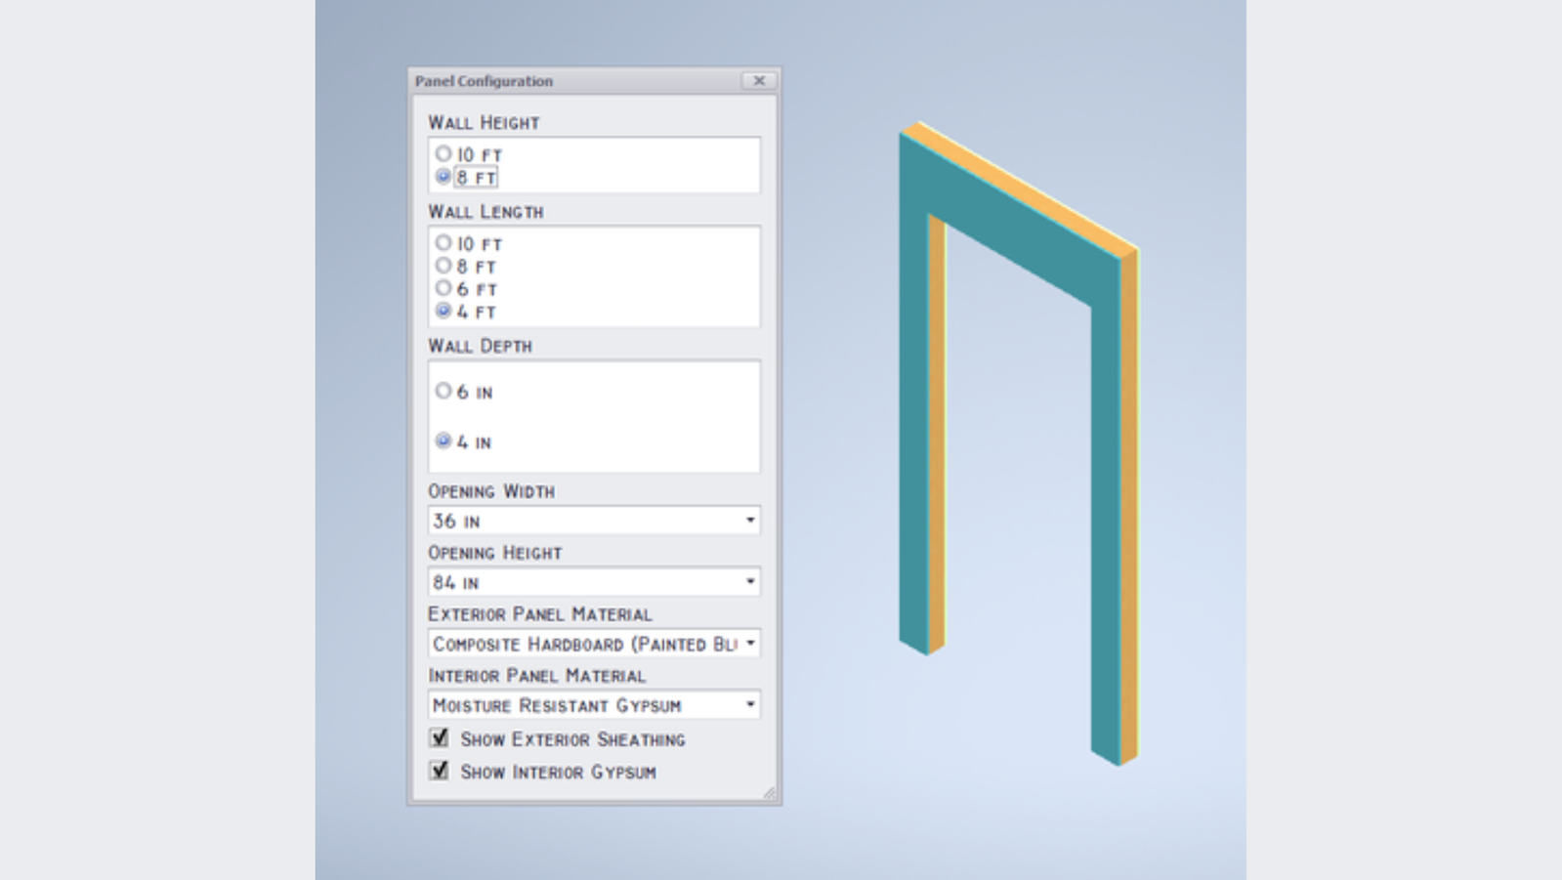
Task: Open the Opening Height dropdown
Action: (594, 582)
